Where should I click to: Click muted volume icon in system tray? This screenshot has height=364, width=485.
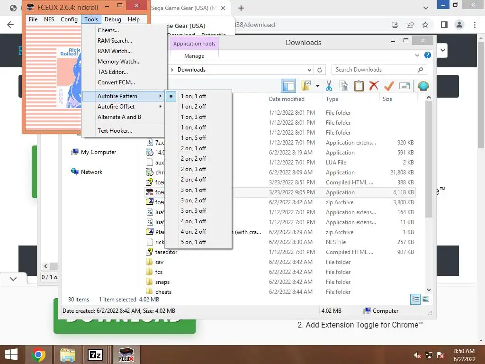[x=418, y=355]
